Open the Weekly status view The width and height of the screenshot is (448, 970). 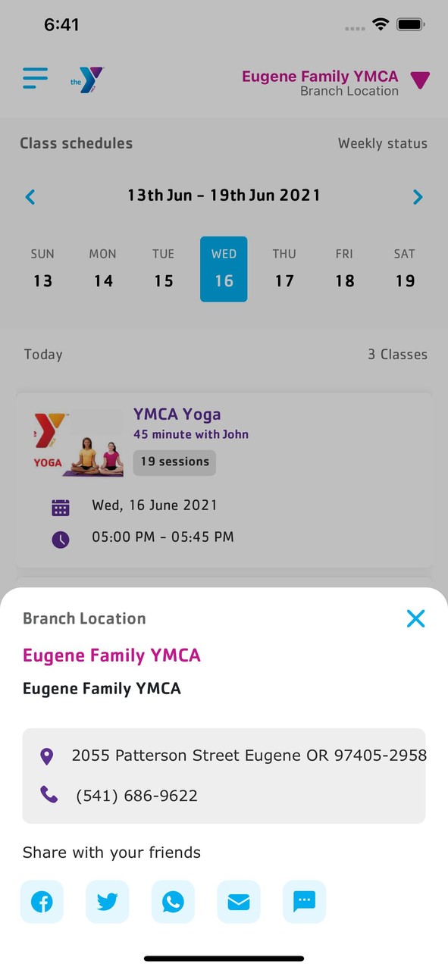tap(382, 143)
